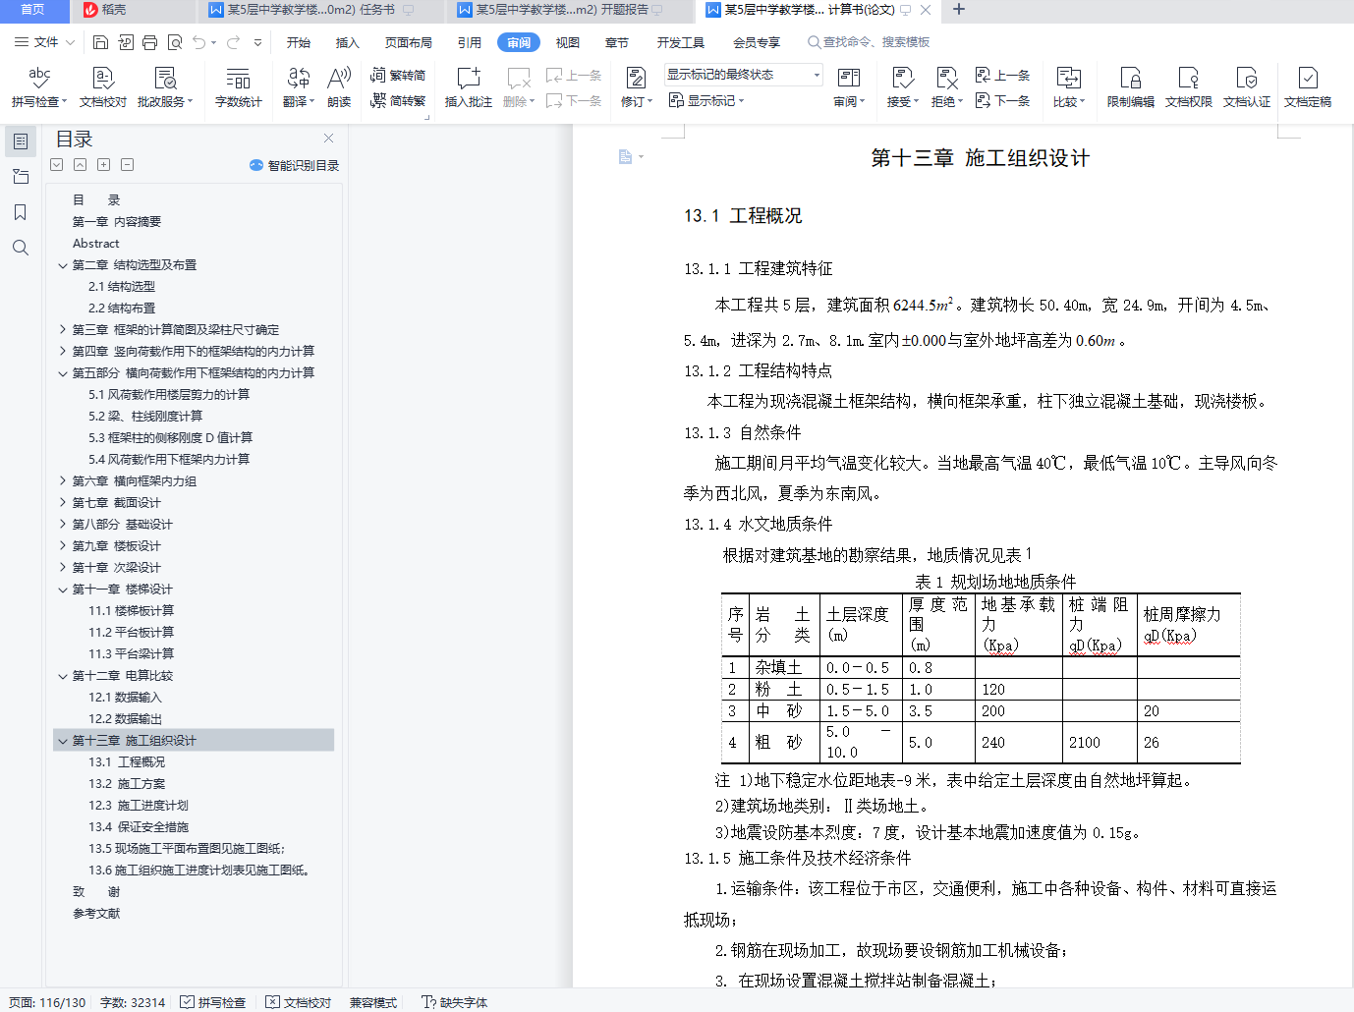Finalize the document (文档定稿)
The height and width of the screenshot is (1012, 1354).
coord(1308,86)
